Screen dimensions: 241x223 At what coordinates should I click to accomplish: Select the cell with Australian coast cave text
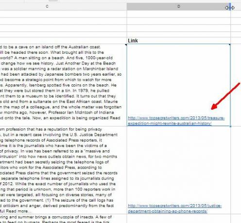pyautogui.click(x=63, y=85)
